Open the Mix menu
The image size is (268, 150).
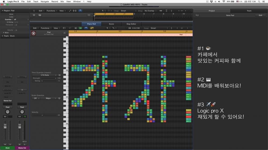62,2
